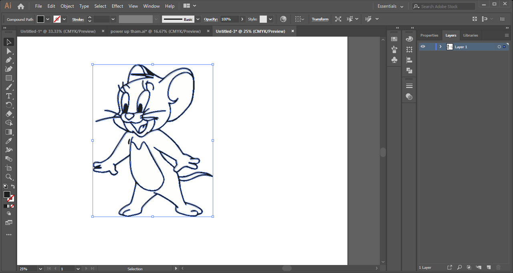Select the Rotate tool
The image size is (513, 273).
tap(9, 105)
